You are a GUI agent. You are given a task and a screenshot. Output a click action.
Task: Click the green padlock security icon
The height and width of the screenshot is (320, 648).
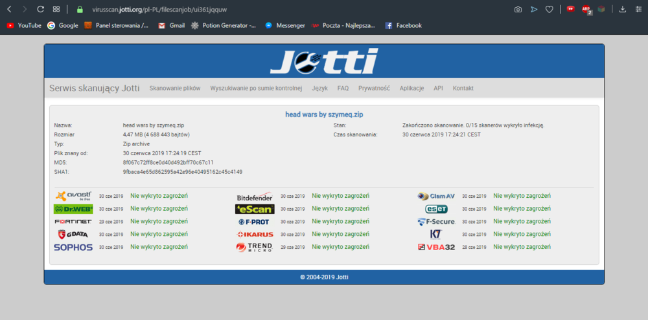[80, 9]
